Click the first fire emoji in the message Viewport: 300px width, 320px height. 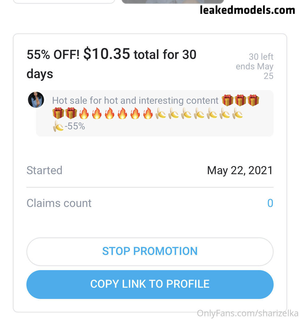[84, 113]
